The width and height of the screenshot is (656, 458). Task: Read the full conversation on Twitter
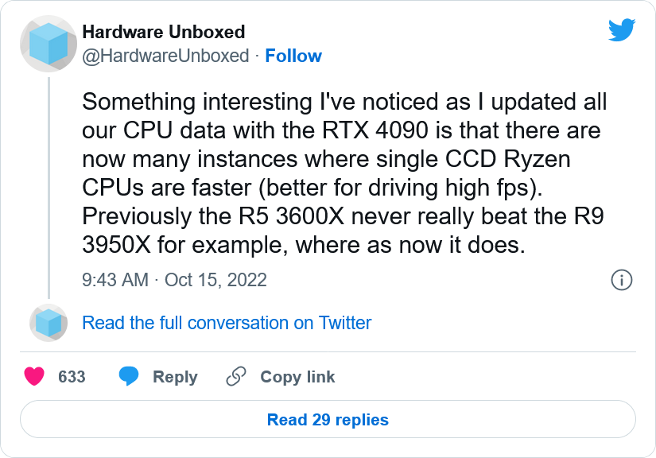coord(227,323)
